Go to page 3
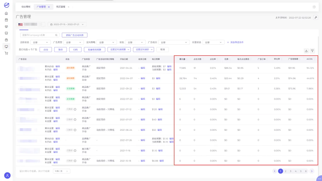The image size is (322, 181). click(291, 171)
